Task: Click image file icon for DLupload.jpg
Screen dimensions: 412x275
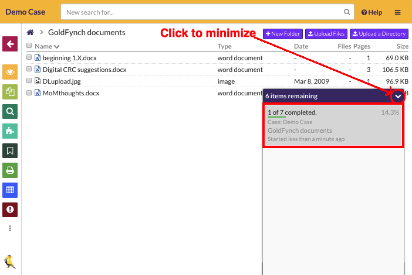Action: pyautogui.click(x=38, y=81)
